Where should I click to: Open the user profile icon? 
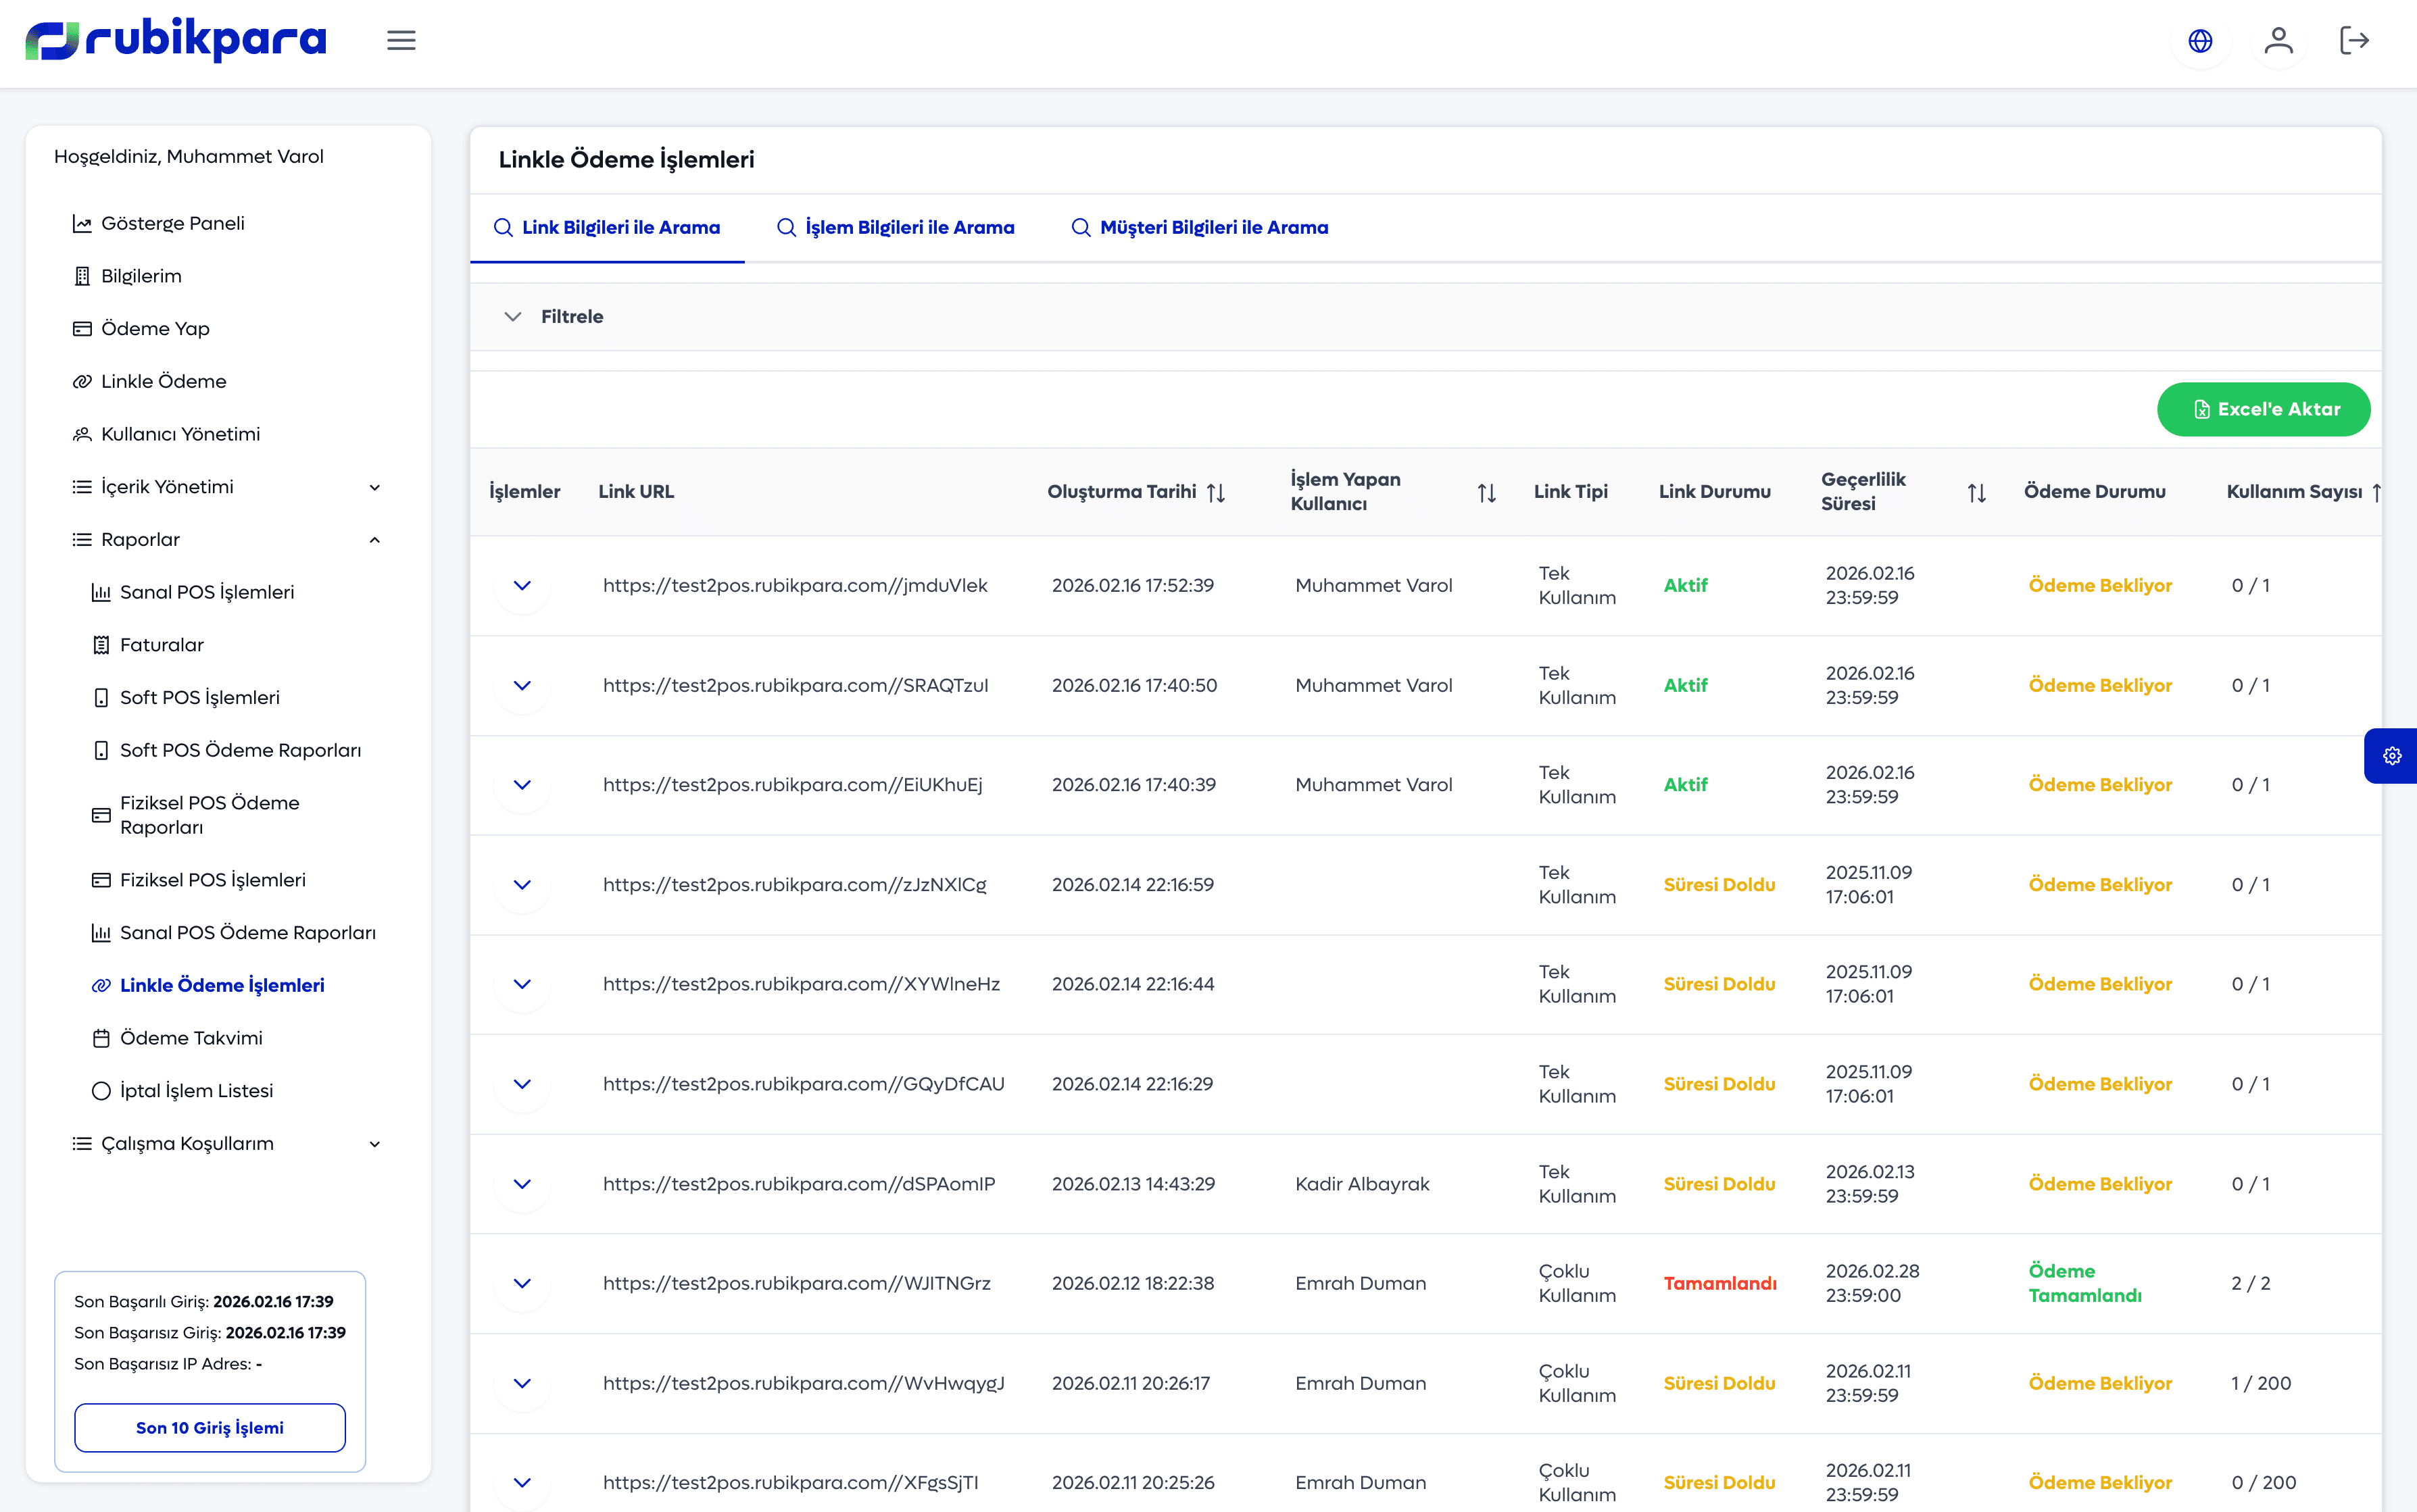click(2278, 41)
